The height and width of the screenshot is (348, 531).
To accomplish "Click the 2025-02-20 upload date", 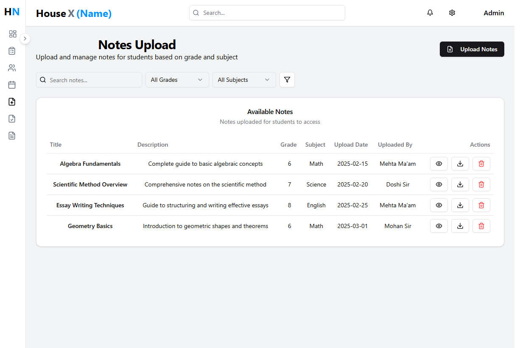I will tap(352, 184).
